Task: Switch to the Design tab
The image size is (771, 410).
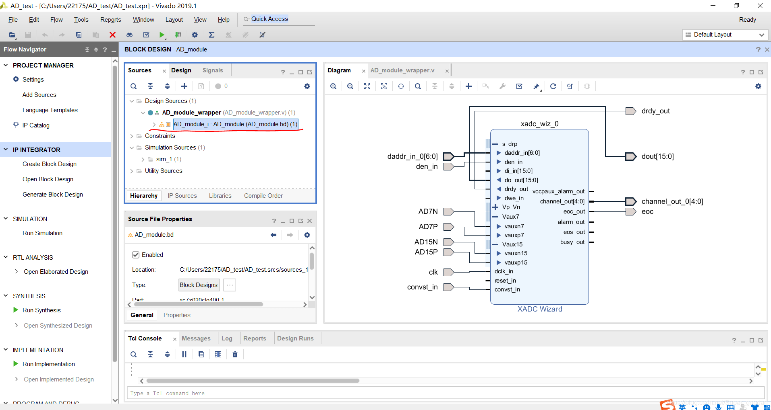Action: (181, 70)
